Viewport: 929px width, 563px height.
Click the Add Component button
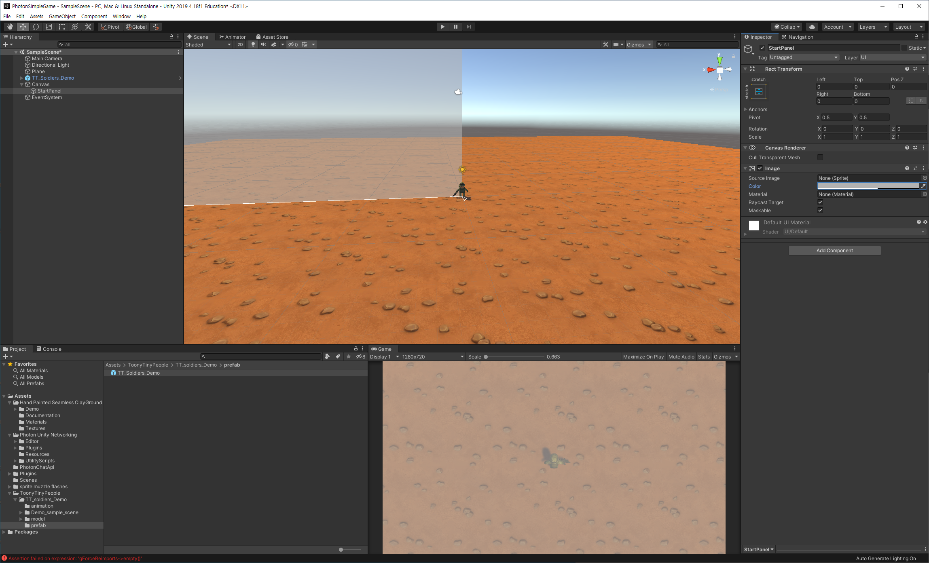834,251
